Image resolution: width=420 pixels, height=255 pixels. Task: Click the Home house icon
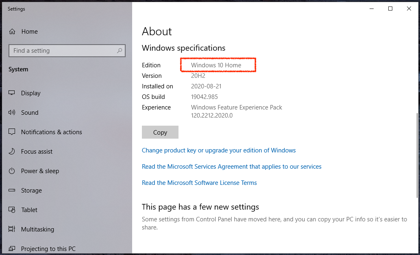12,32
